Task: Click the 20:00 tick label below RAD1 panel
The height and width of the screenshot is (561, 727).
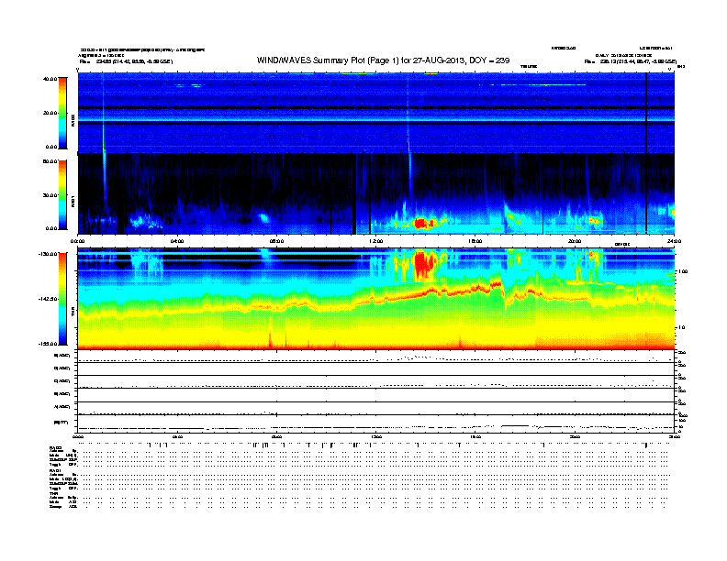Action: point(575,241)
